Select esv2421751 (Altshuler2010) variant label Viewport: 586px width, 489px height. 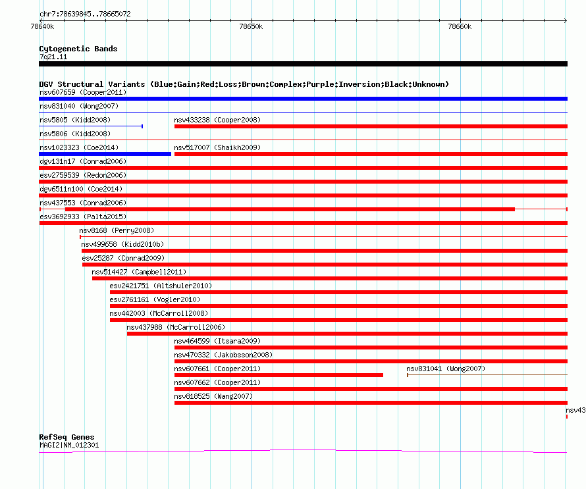pyautogui.click(x=161, y=286)
